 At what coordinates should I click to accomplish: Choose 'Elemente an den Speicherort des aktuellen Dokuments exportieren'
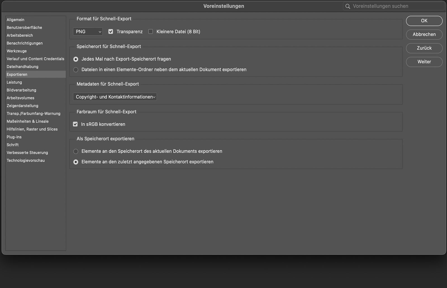tap(76, 151)
